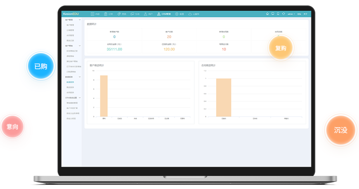
Task: Open the 内容 content menu icon
Action: (x=93, y=14)
